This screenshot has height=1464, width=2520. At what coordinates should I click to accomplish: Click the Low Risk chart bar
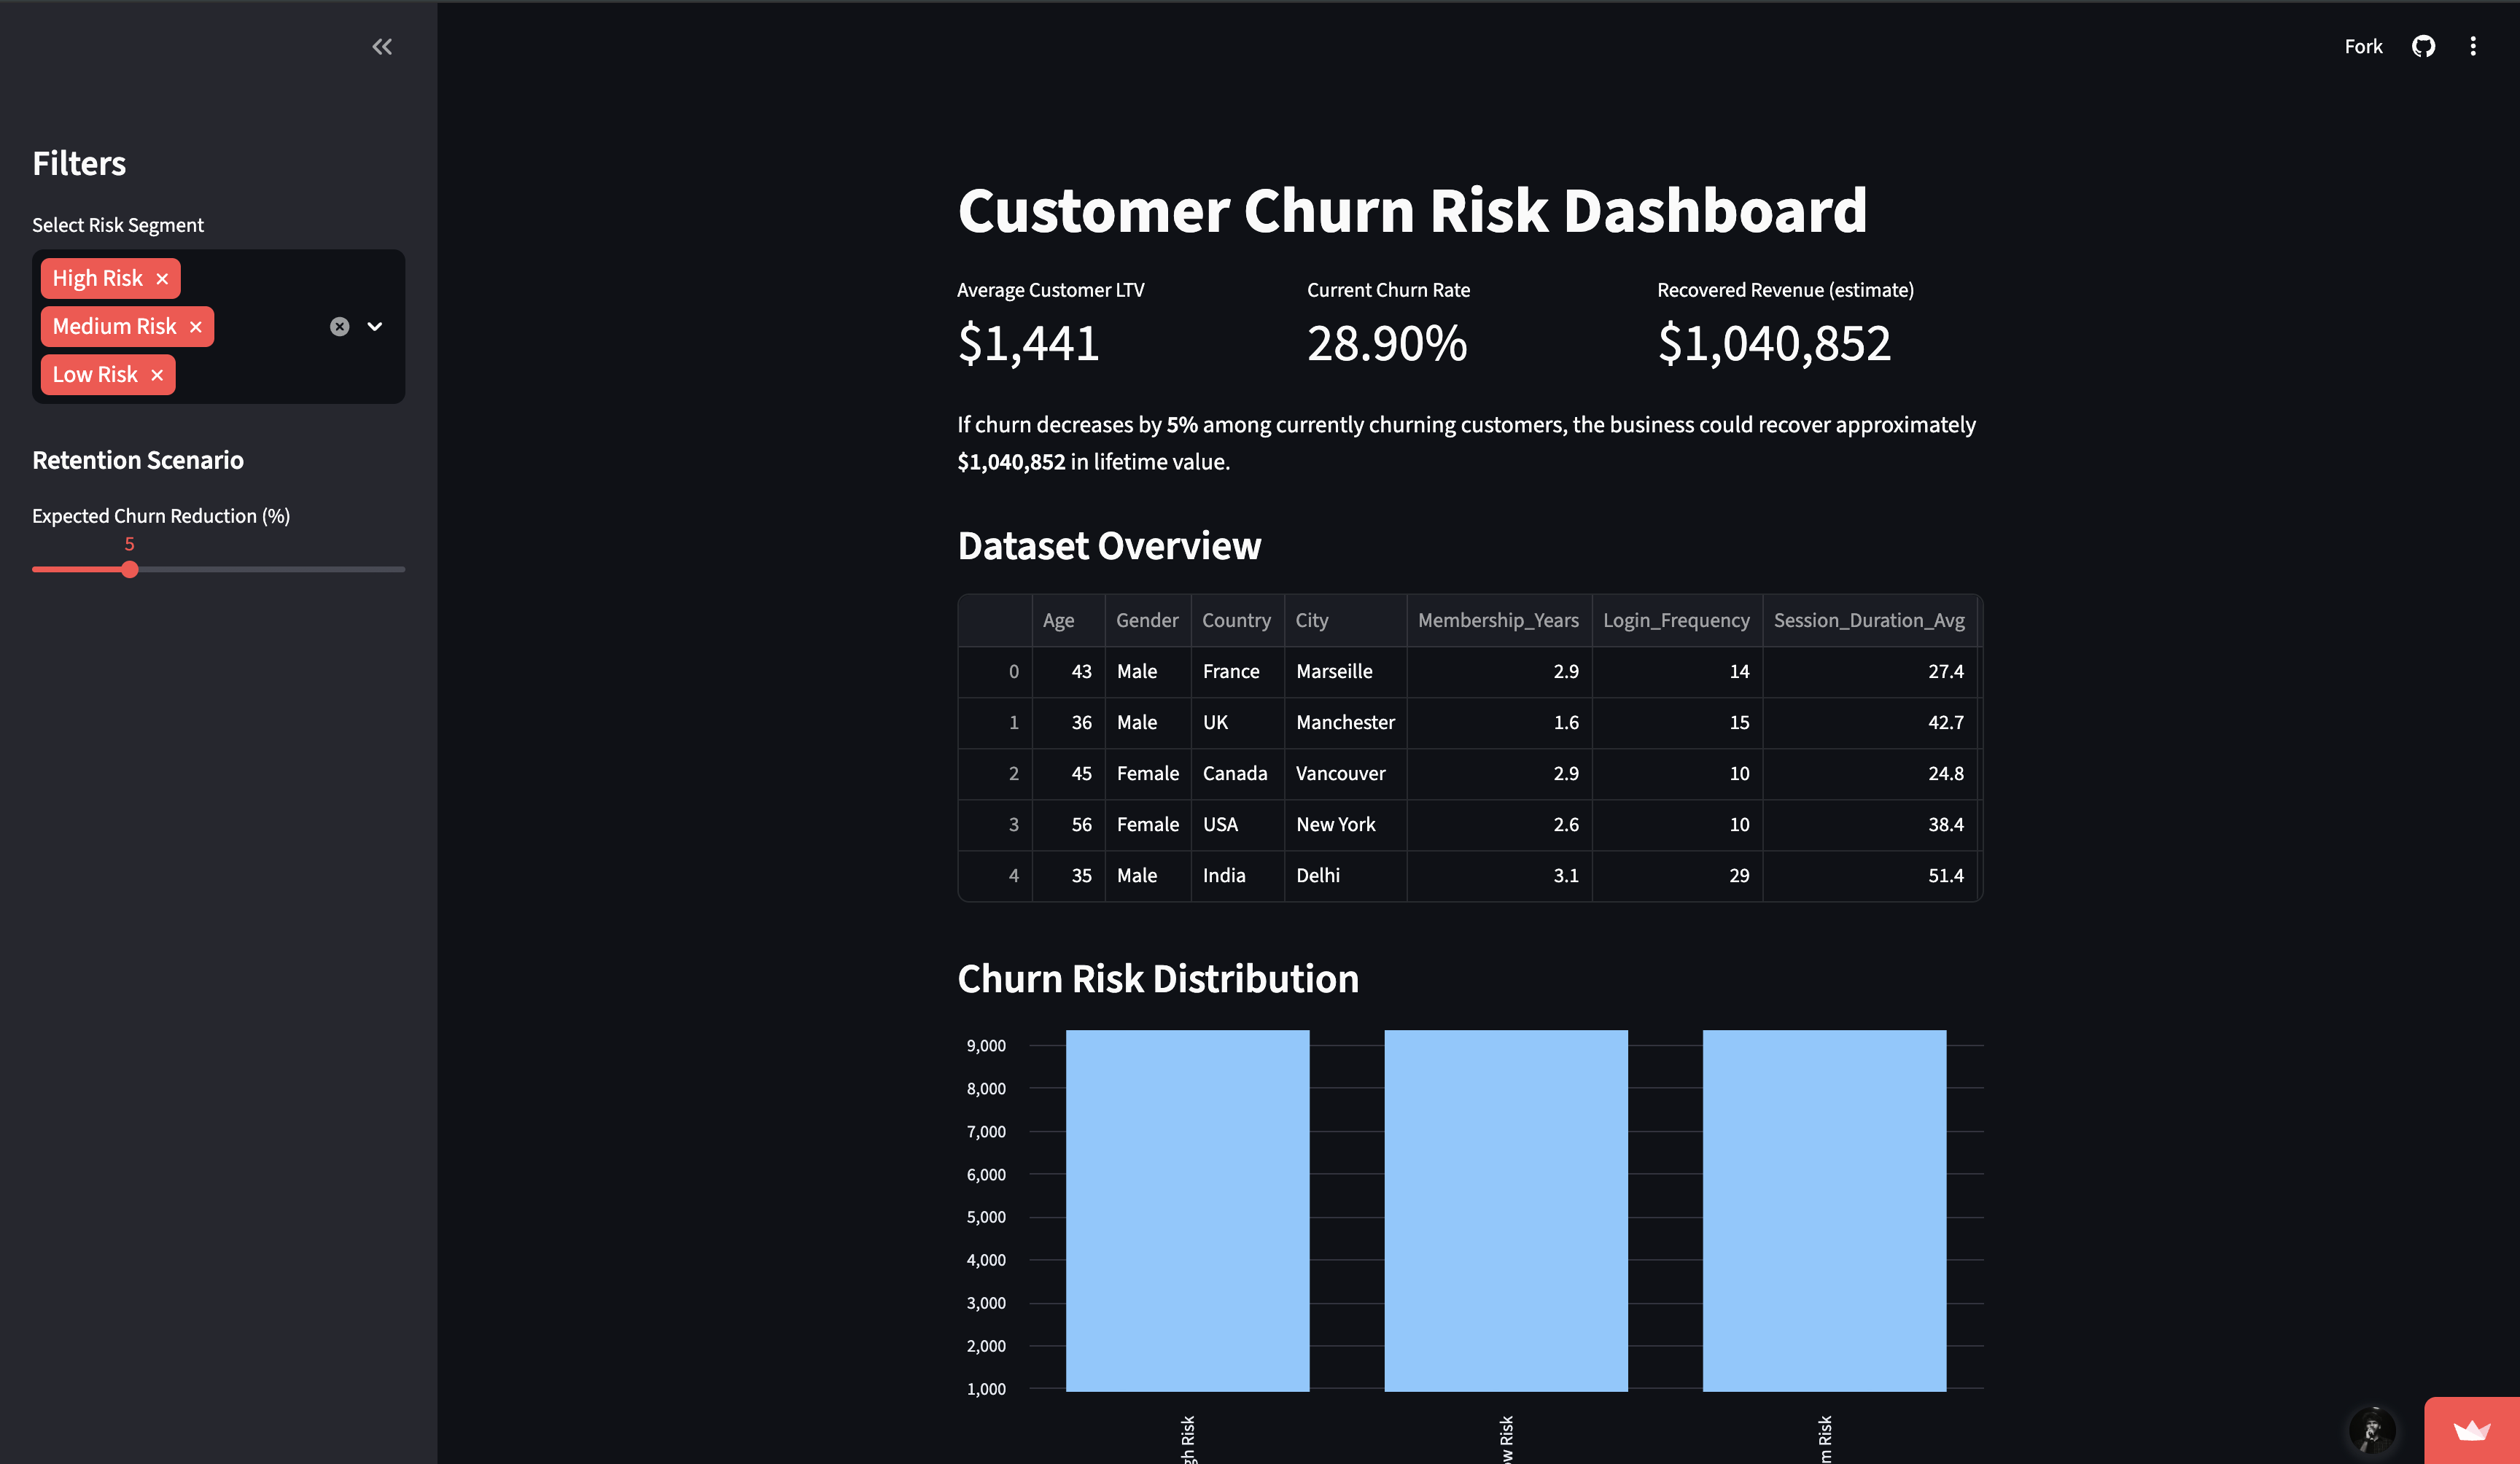tap(1506, 1210)
